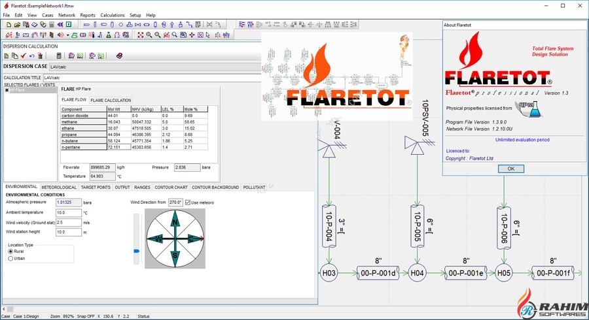
Task: Click the four-arrow pan icon
Action: [192, 35]
